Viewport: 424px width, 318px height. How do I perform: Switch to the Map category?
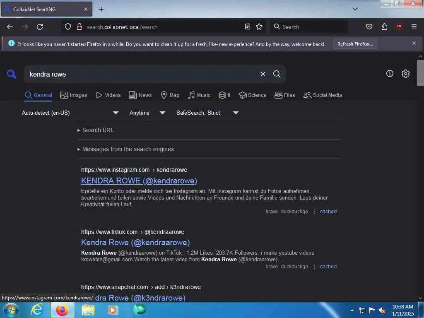point(170,95)
